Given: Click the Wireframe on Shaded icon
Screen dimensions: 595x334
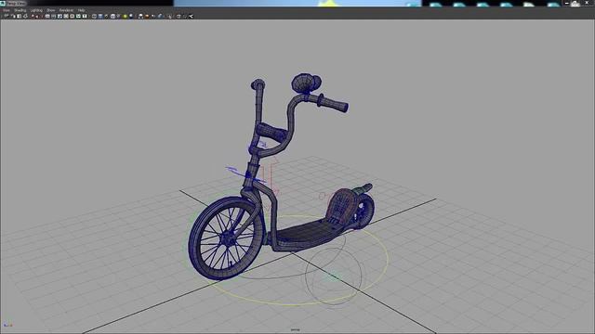Looking at the screenshot, I should (112, 17).
